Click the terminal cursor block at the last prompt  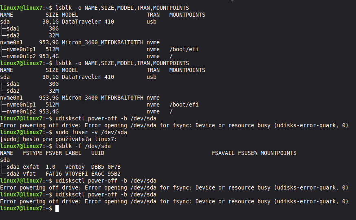click(57, 209)
